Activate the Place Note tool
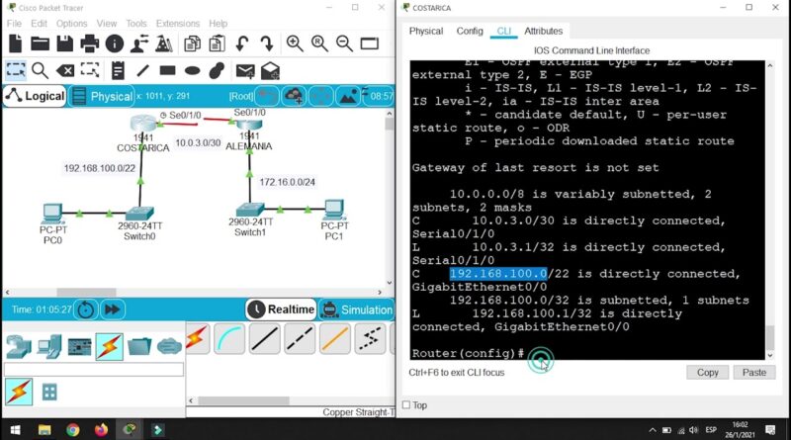The width and height of the screenshot is (791, 440). click(118, 70)
